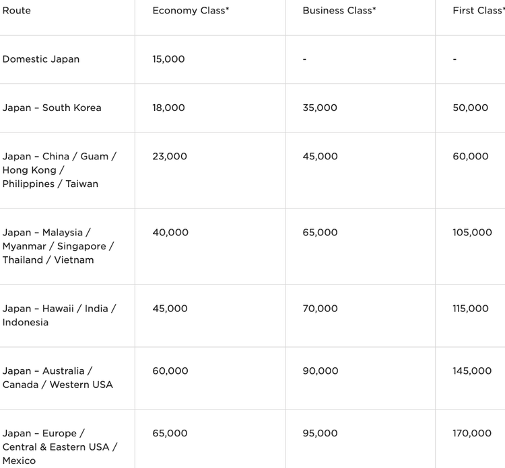Select the Japan – Australia / Canada route cell

coord(57,378)
